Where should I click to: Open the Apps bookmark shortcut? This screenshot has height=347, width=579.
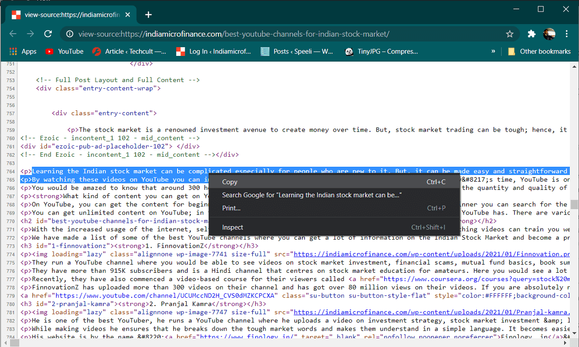tap(23, 52)
